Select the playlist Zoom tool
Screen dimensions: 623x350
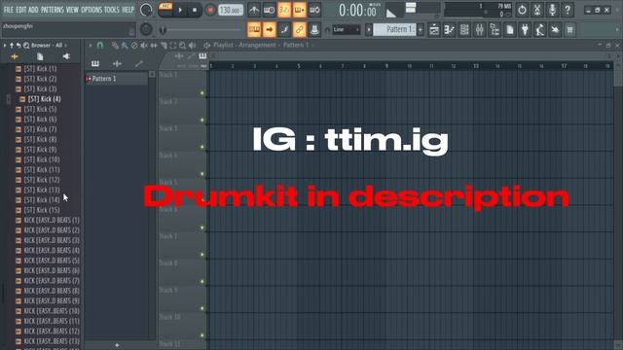point(182,46)
